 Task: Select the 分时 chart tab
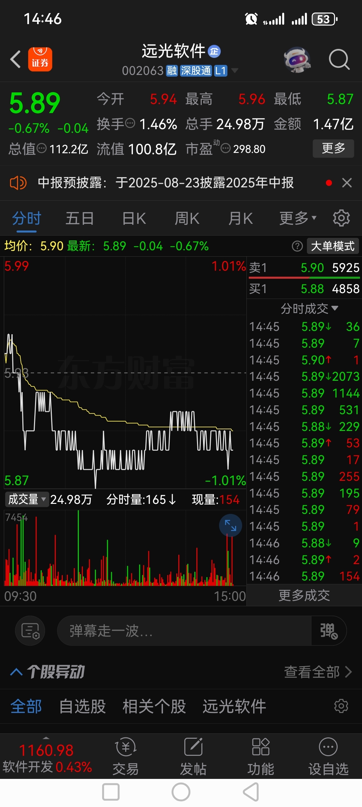[26, 219]
